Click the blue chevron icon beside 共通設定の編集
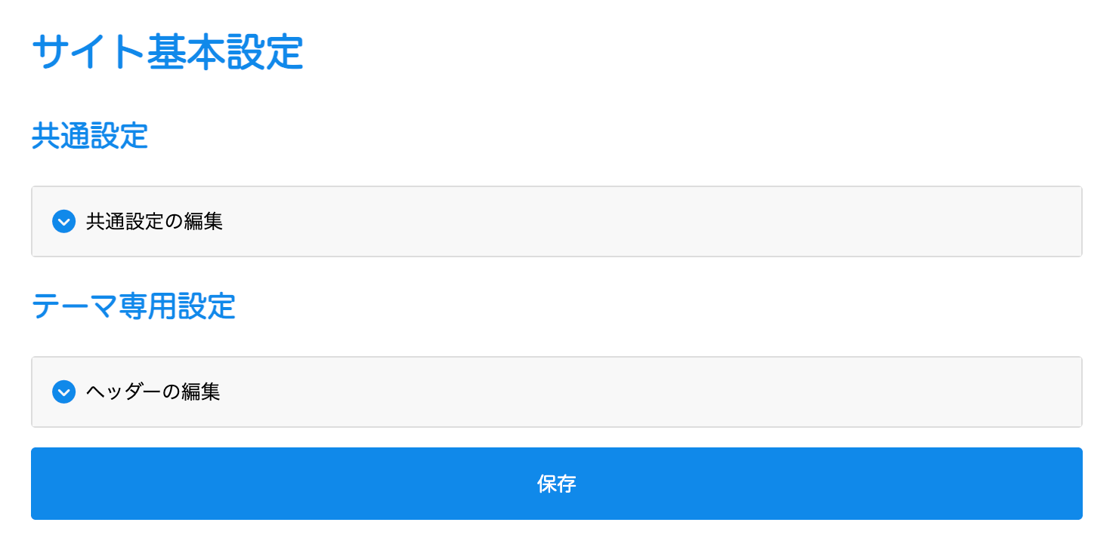Screen dimensions: 1119x550 coord(64,222)
